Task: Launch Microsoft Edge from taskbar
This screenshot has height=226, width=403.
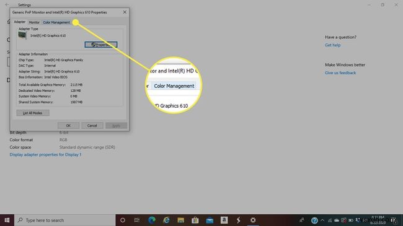Action: [152, 220]
